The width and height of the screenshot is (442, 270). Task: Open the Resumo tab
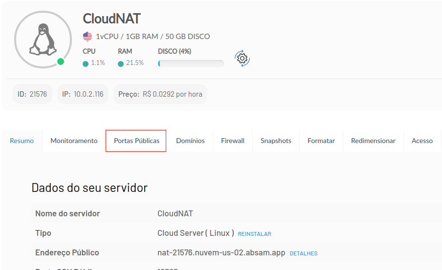tap(22, 141)
